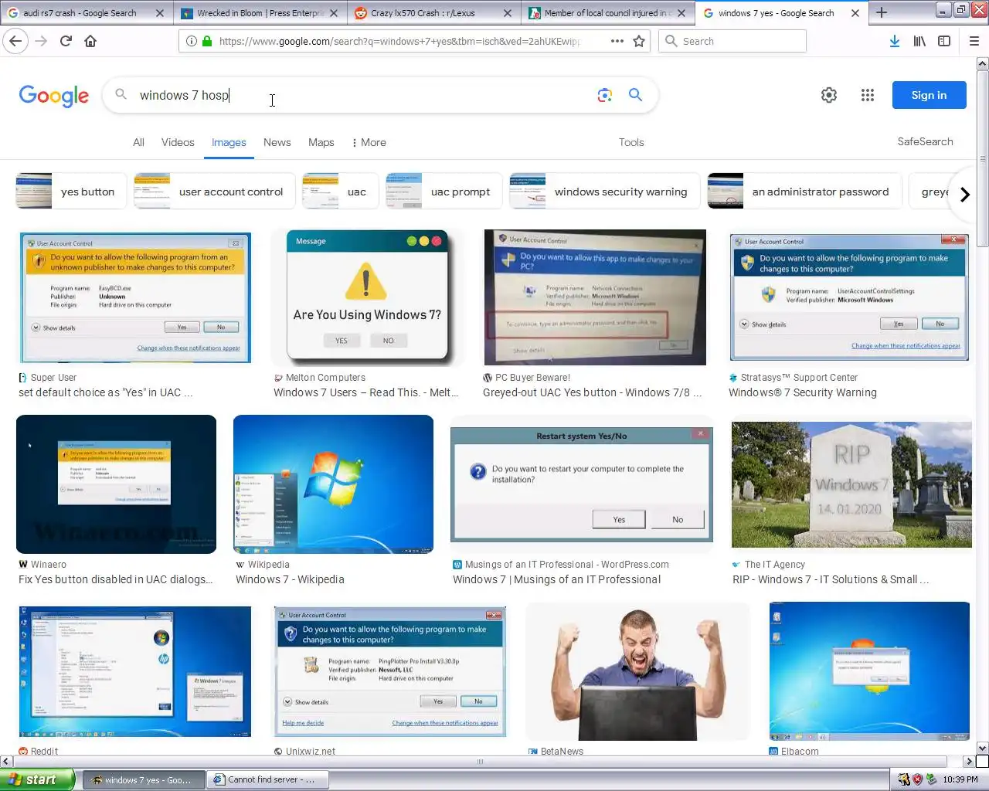Select the 'an administrator password' chip
Image resolution: width=989 pixels, height=791 pixels.
pos(804,192)
